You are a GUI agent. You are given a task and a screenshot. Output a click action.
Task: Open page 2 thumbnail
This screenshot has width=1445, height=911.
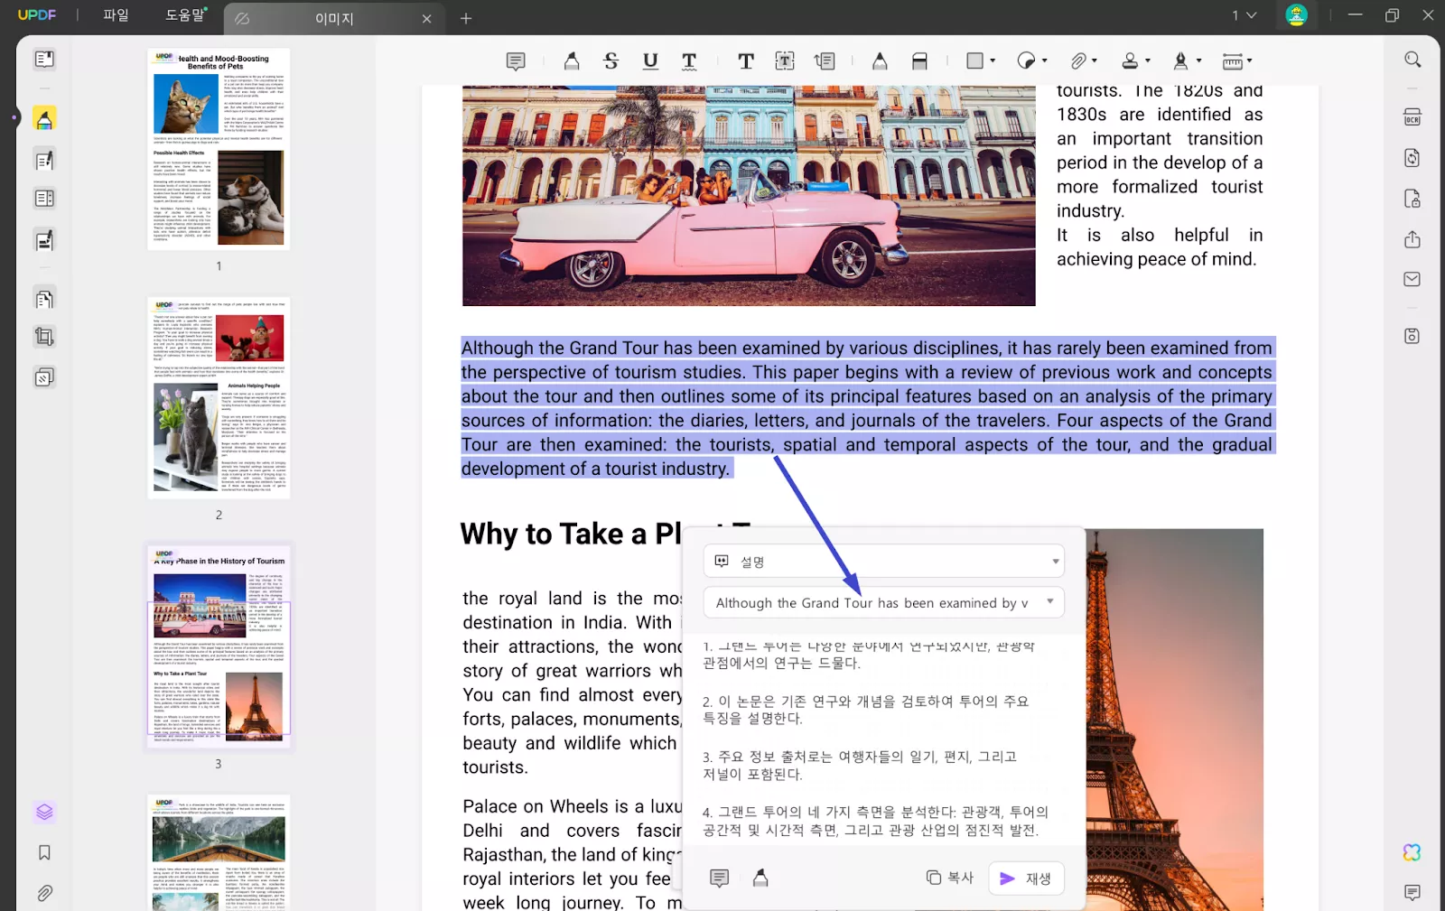219,397
